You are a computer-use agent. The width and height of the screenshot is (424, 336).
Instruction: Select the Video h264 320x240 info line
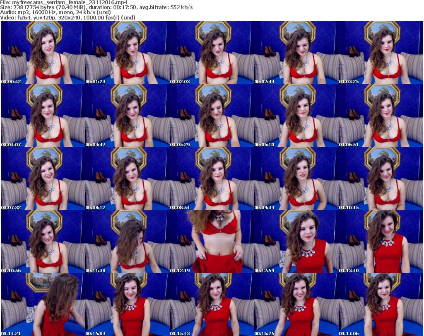67,17
